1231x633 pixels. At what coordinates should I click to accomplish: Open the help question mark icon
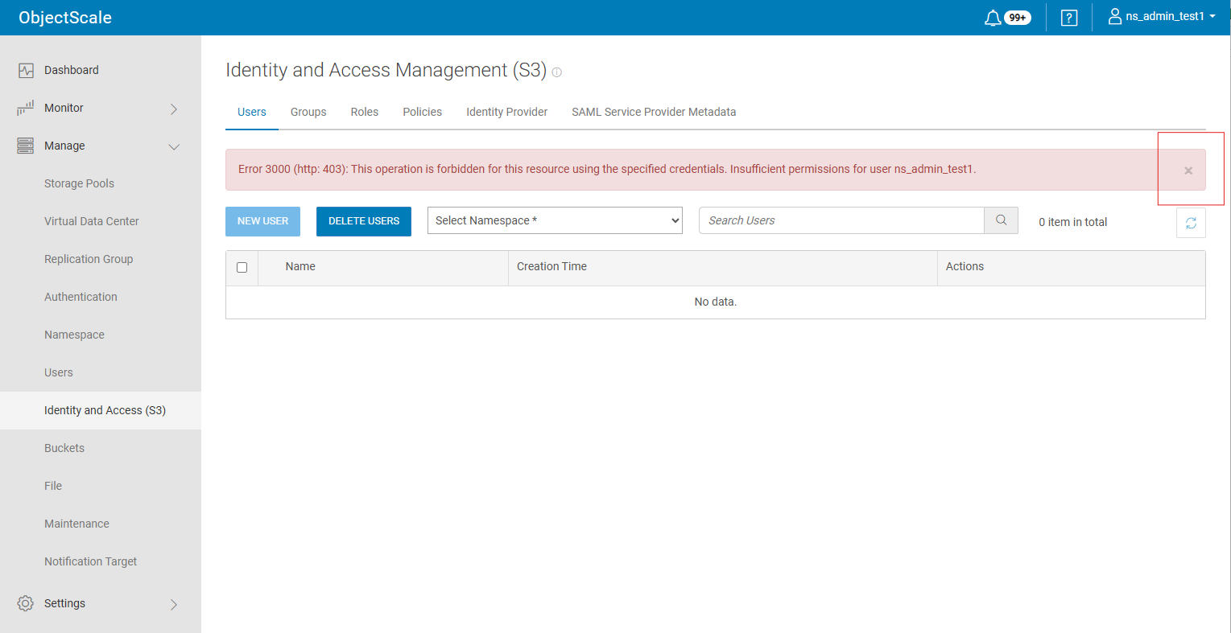[x=1069, y=18]
